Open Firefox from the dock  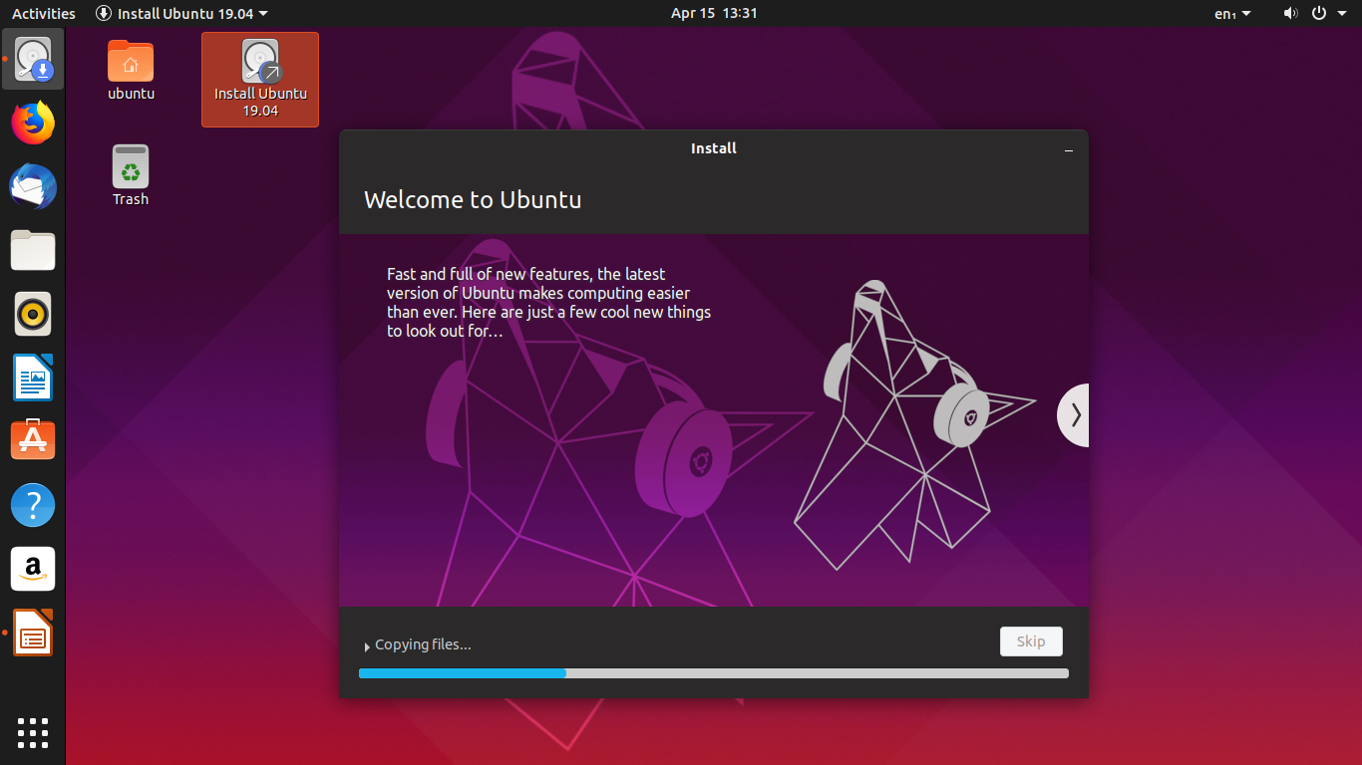33,123
